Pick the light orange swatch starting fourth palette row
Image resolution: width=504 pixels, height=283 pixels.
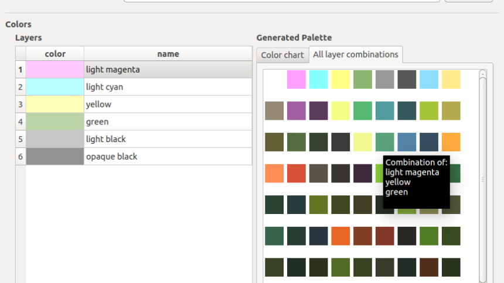tap(274, 173)
